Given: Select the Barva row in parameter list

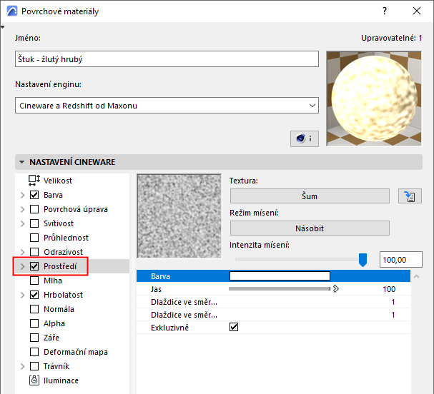Looking at the screenshot, I should (273, 276).
